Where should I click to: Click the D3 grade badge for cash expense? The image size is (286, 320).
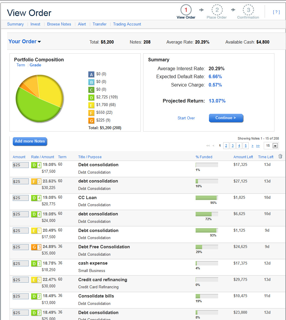36,263
